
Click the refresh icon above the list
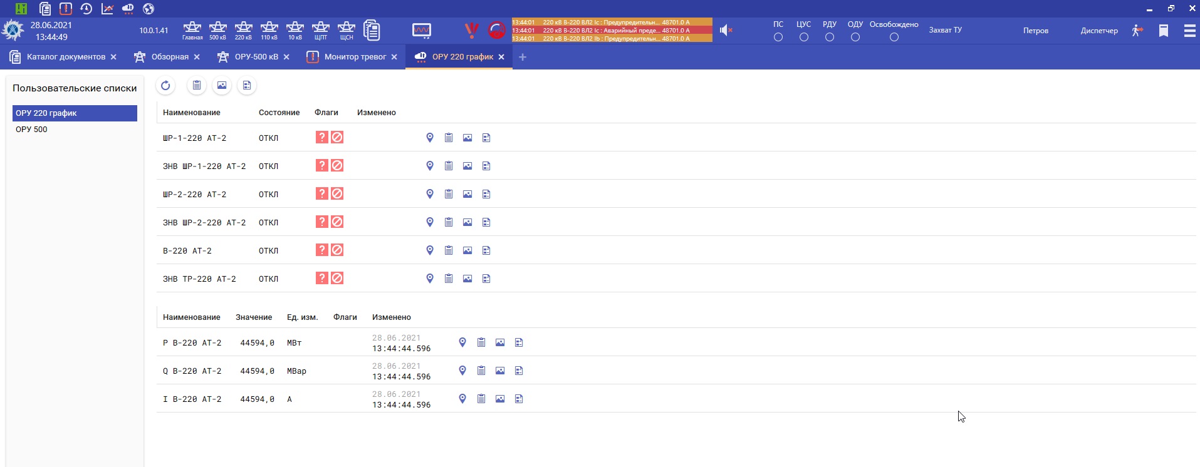click(x=165, y=86)
